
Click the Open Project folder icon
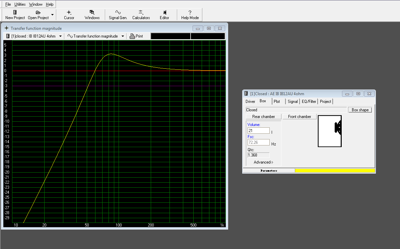[38, 15]
